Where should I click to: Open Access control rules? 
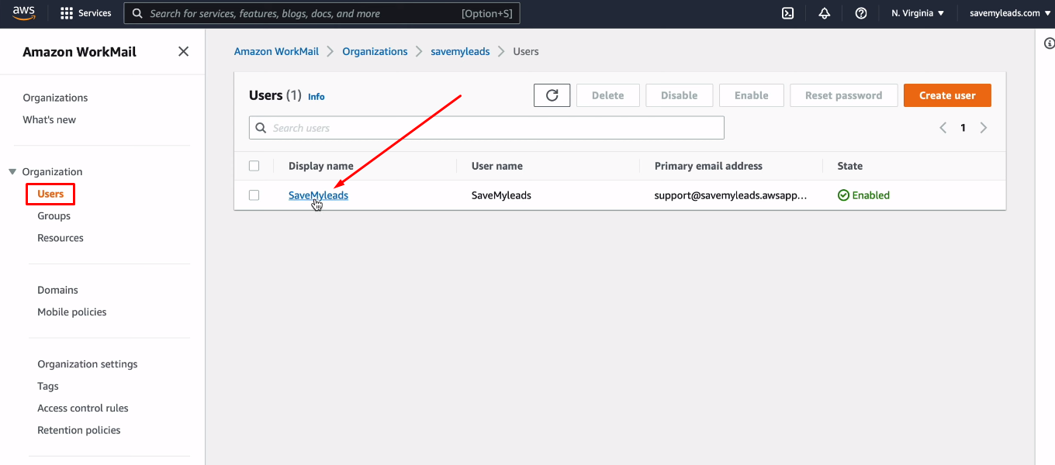click(83, 408)
